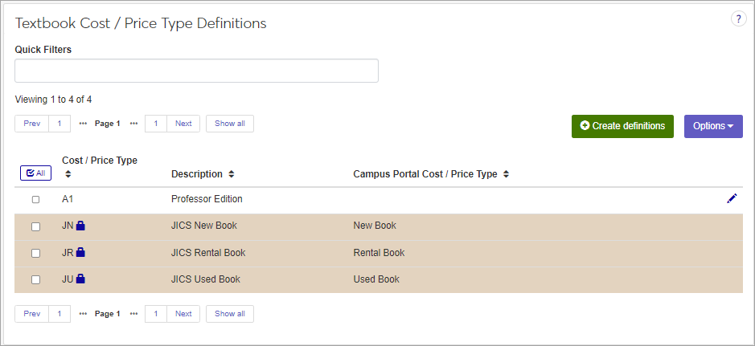Tick the JN row checkbox

(x=35, y=226)
